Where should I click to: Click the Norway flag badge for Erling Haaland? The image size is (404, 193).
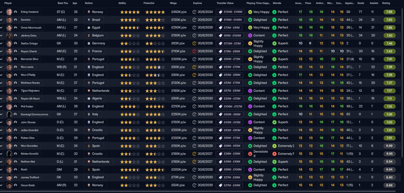coord(89,12)
